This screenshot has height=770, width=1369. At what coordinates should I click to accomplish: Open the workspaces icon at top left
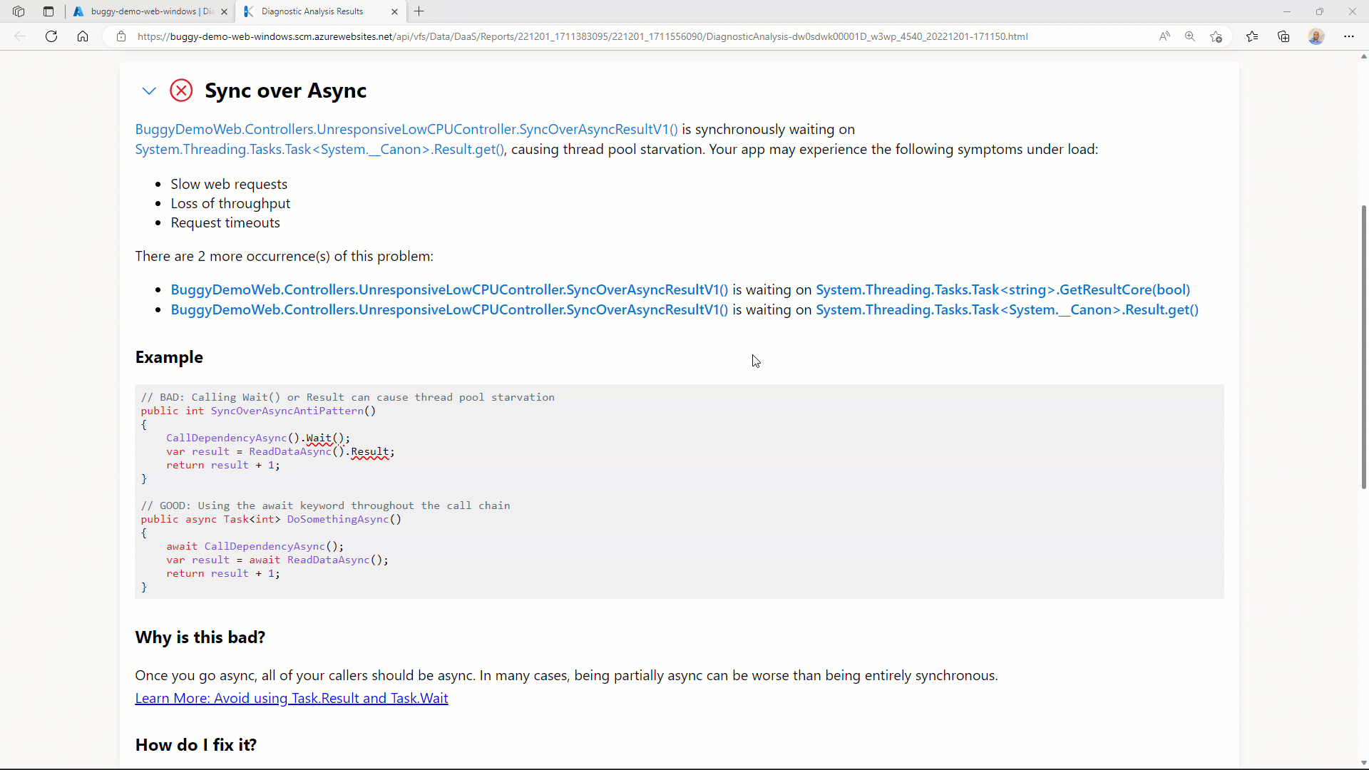[x=19, y=11]
